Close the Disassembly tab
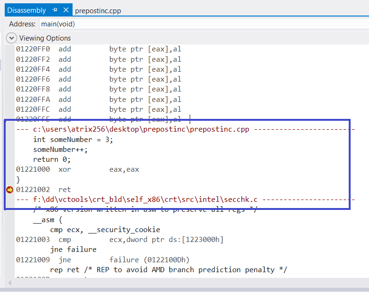Screen dimensions: 369x292 [x=65, y=10]
